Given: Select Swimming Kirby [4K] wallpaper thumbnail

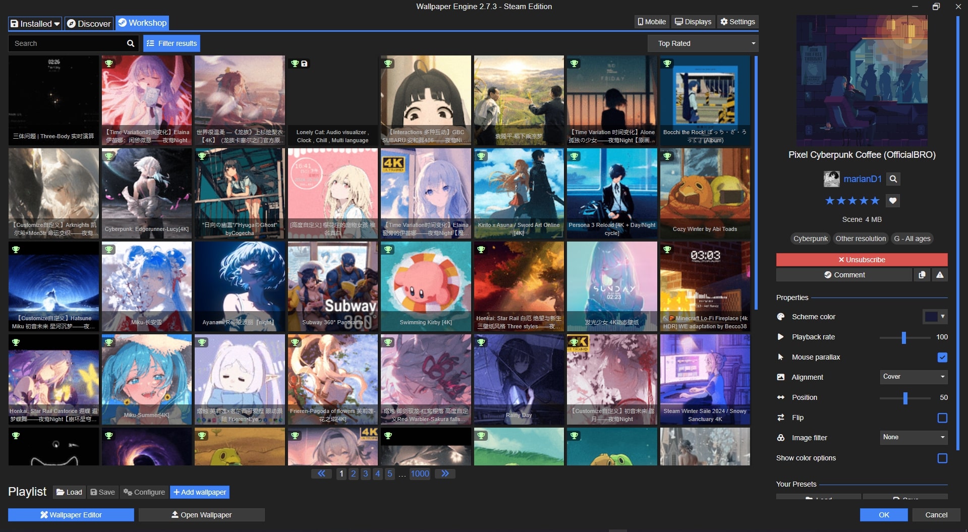Looking at the screenshot, I should click(x=426, y=286).
